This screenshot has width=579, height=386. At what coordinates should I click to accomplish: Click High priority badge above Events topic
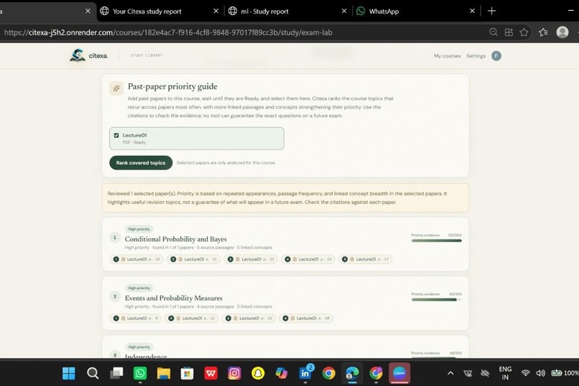139,288
